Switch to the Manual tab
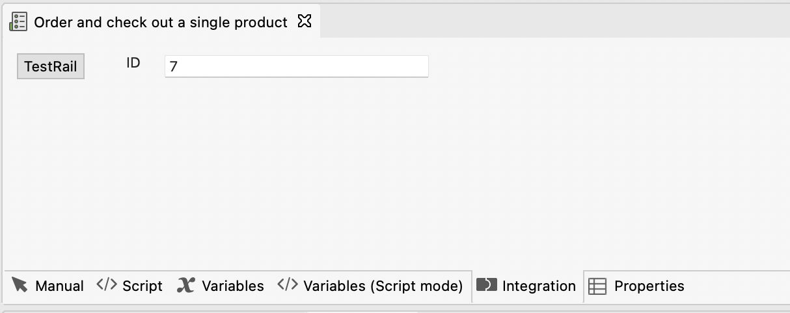The width and height of the screenshot is (790, 313). point(59,286)
